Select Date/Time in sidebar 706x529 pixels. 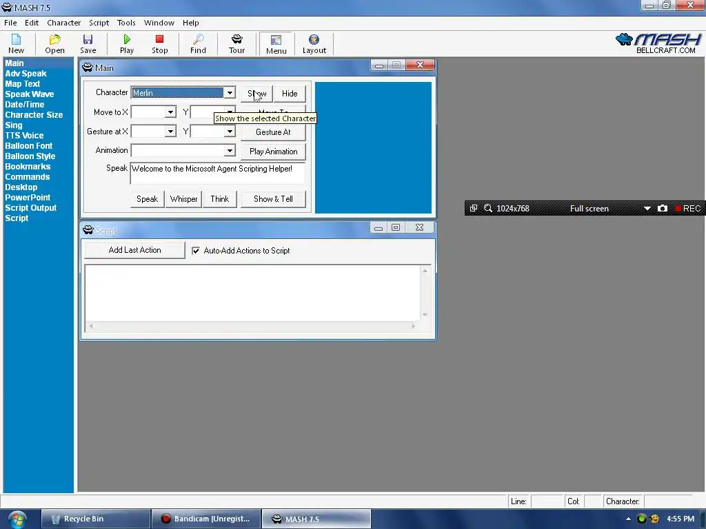point(24,105)
